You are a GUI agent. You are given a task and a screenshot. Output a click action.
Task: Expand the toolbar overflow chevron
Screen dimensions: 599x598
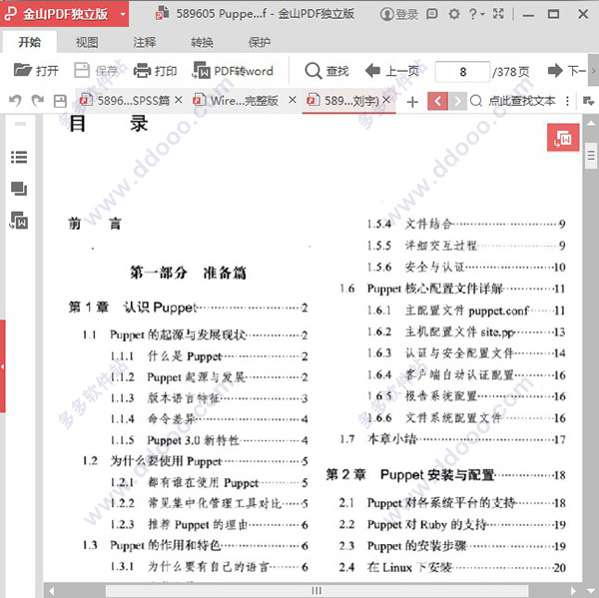point(593,71)
